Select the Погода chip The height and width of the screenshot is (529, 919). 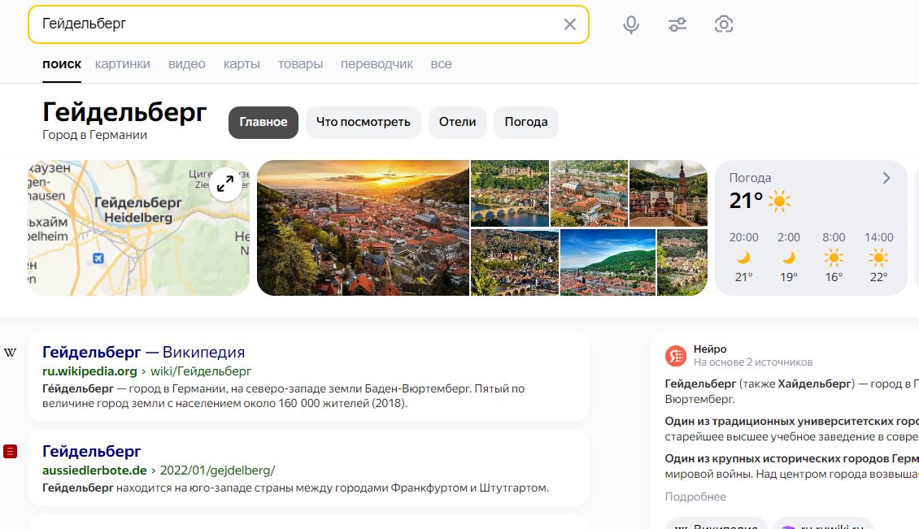[525, 123]
